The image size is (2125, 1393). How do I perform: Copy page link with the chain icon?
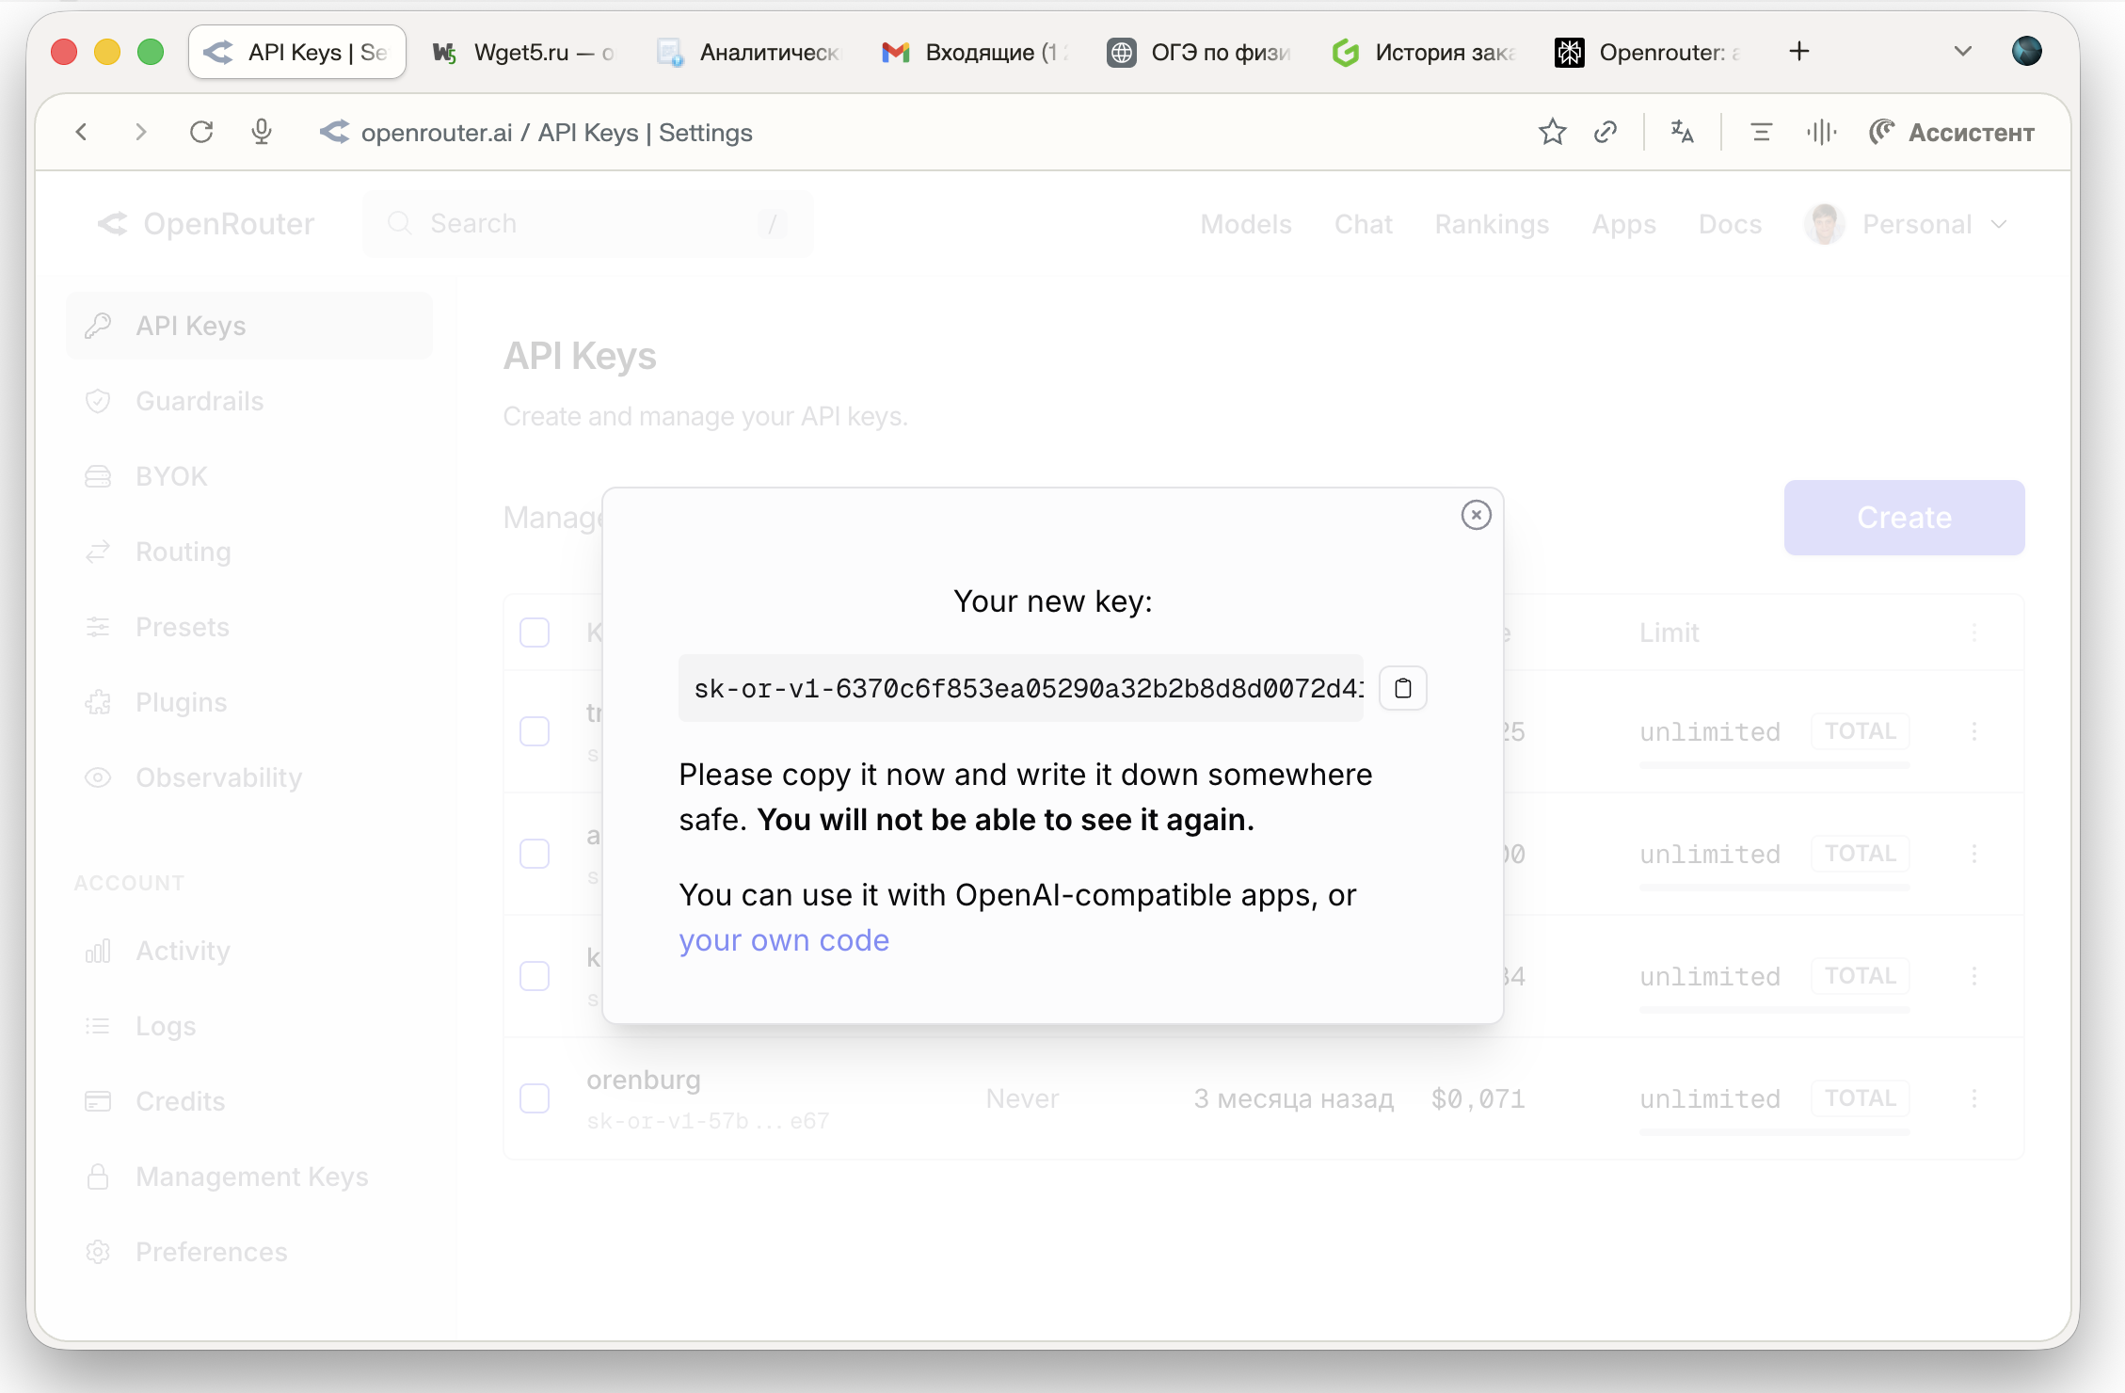[x=1606, y=132]
